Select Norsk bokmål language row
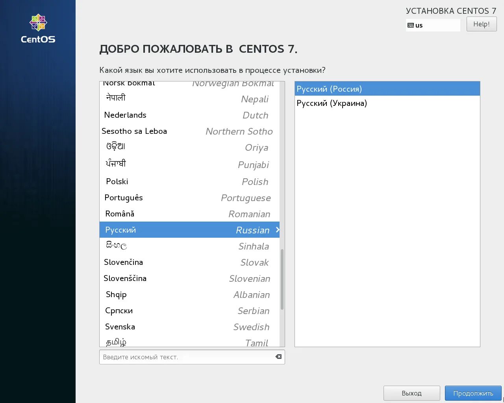 point(189,86)
